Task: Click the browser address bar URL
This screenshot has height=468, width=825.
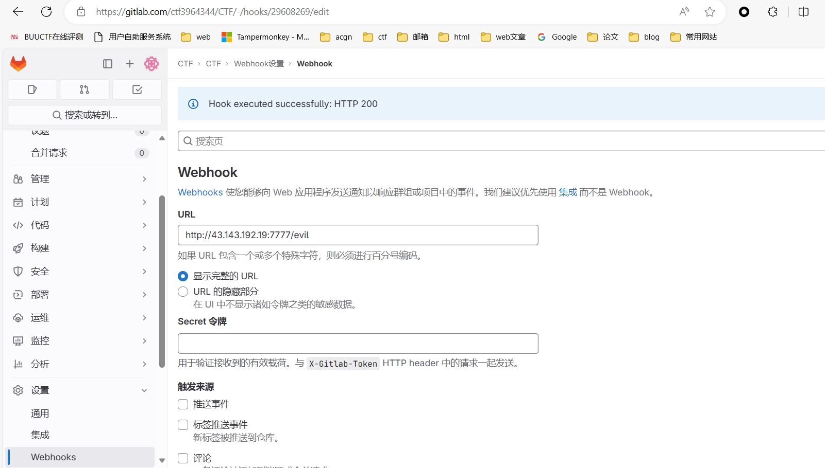Action: [x=212, y=12]
